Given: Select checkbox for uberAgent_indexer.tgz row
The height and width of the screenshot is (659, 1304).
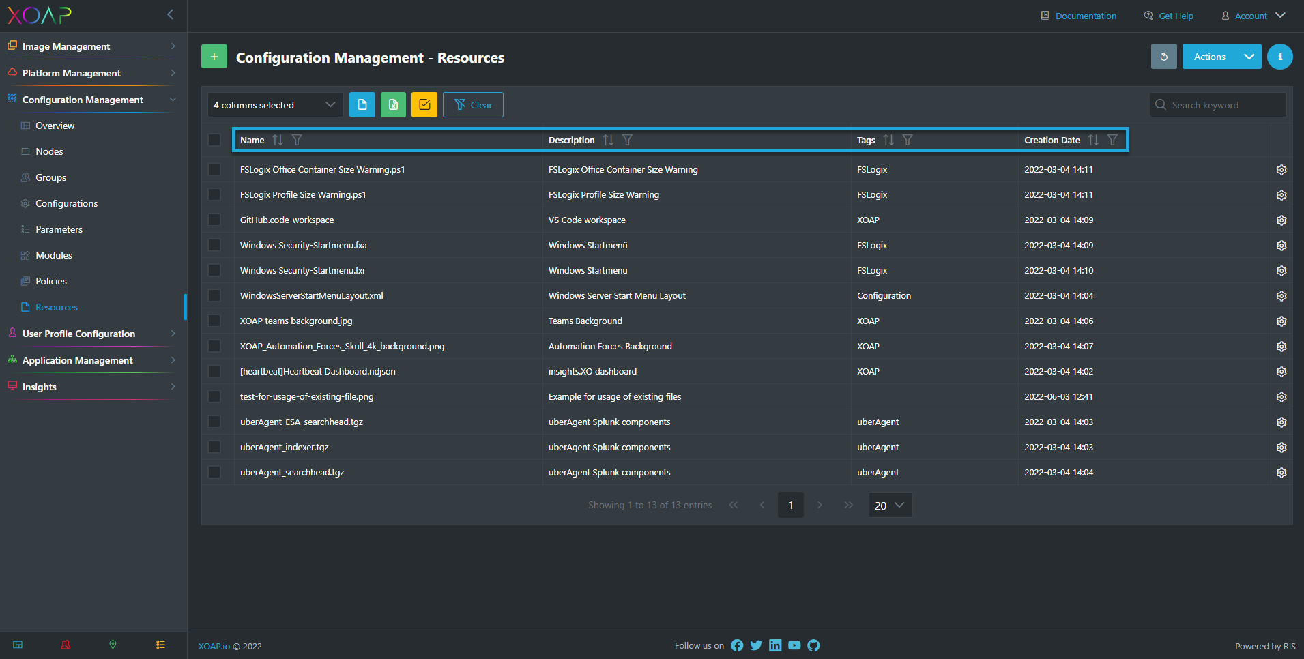Looking at the screenshot, I should click(x=214, y=448).
